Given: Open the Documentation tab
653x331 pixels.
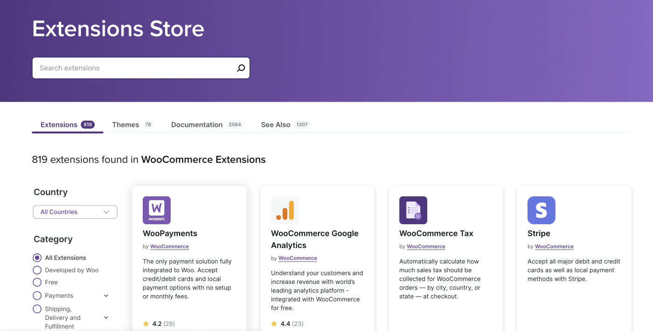Looking at the screenshot, I should [x=207, y=124].
